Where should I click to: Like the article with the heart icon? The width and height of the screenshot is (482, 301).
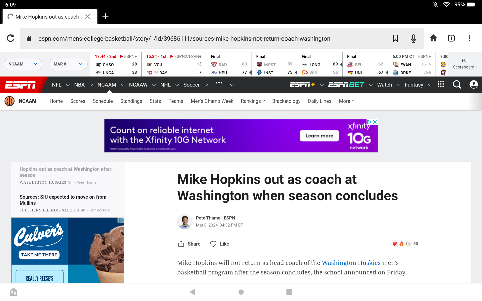tap(213, 244)
